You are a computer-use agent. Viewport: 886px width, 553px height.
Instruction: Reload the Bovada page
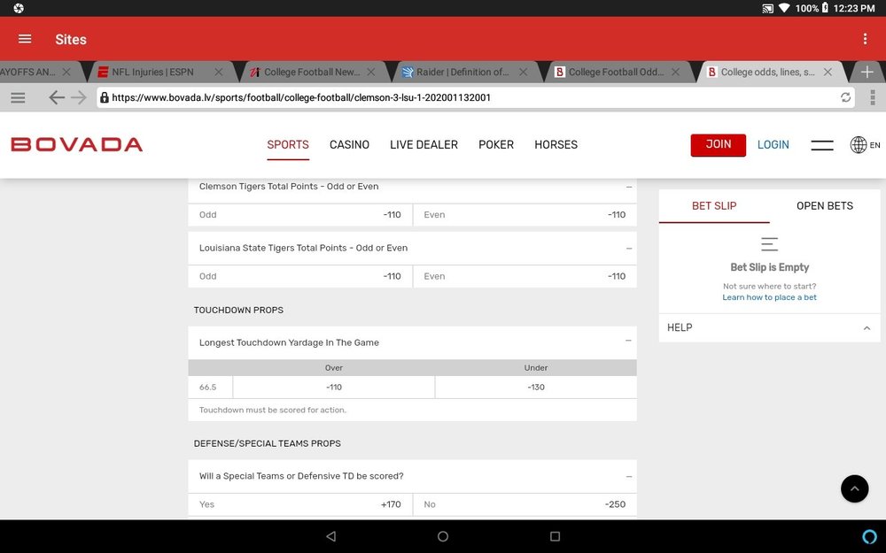845,97
